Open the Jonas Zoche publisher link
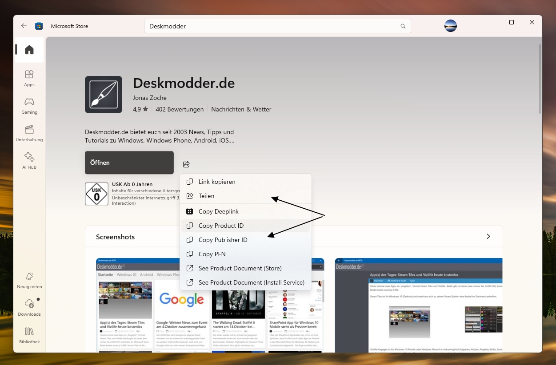This screenshot has width=556, height=365. click(x=150, y=98)
